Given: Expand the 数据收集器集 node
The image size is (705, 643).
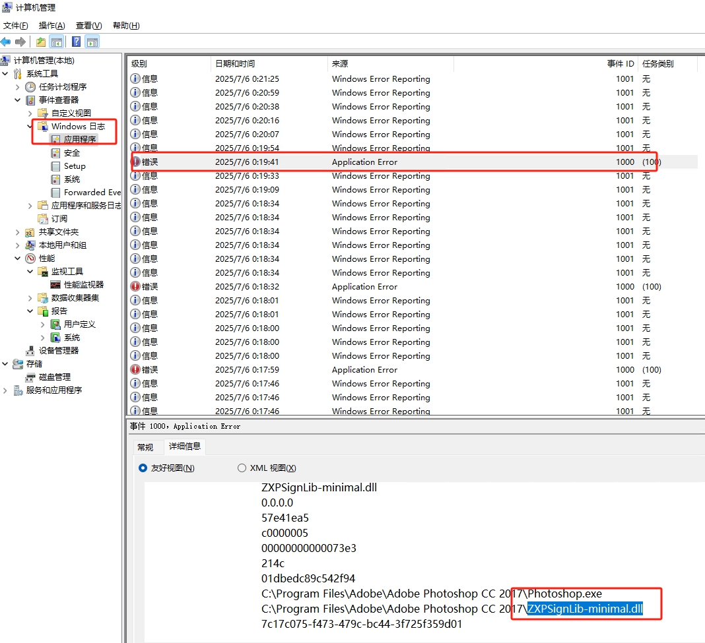Looking at the screenshot, I should tap(30, 298).
